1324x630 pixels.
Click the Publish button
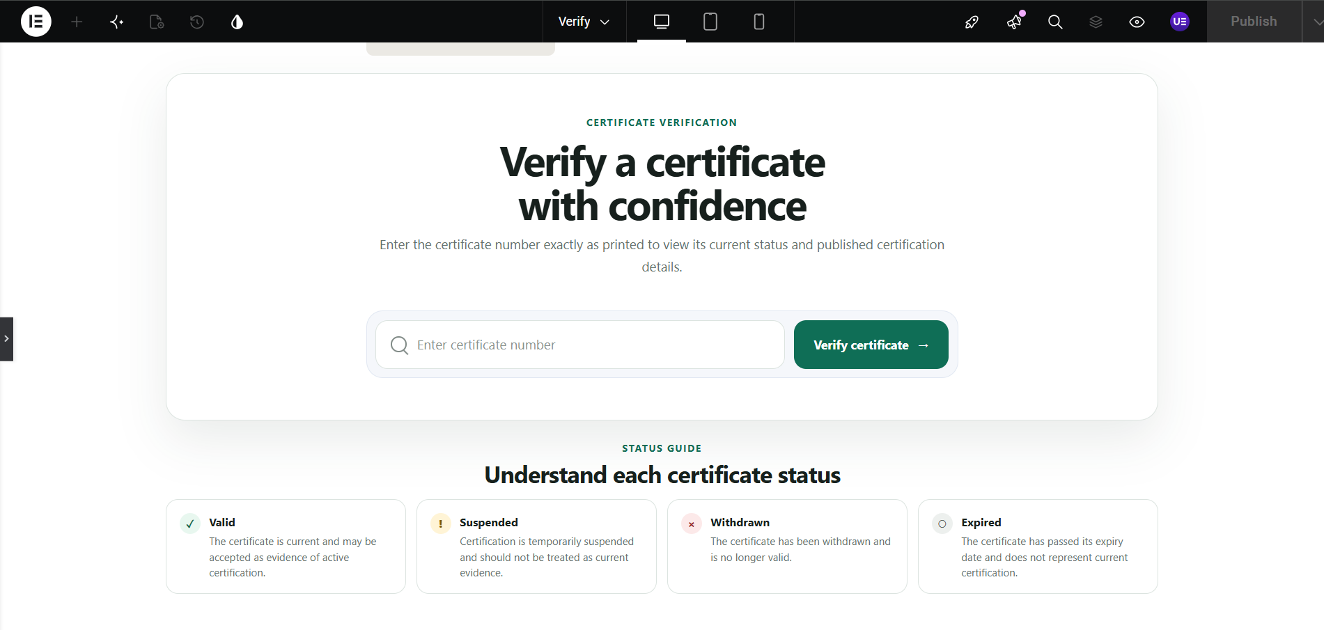click(x=1254, y=22)
